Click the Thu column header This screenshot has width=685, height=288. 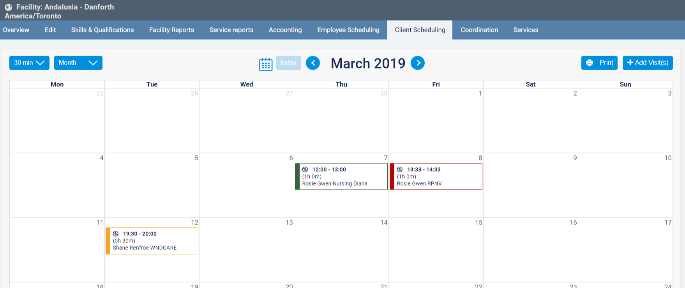coord(341,84)
